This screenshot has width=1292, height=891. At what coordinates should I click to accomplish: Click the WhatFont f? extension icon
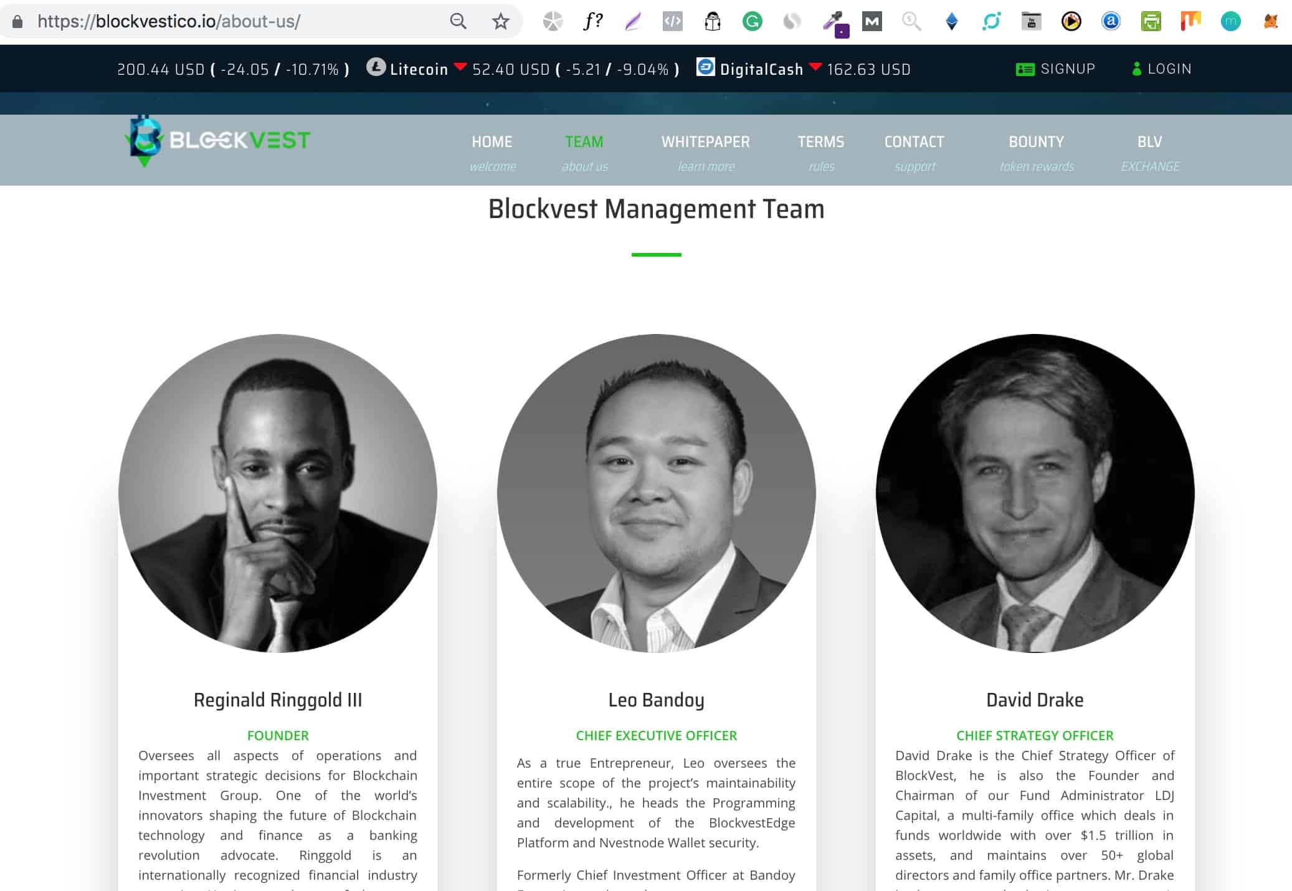pyautogui.click(x=592, y=21)
